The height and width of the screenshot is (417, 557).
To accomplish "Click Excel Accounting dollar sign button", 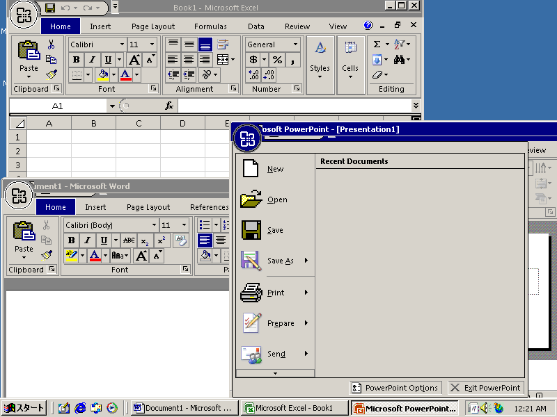I will tap(253, 60).
